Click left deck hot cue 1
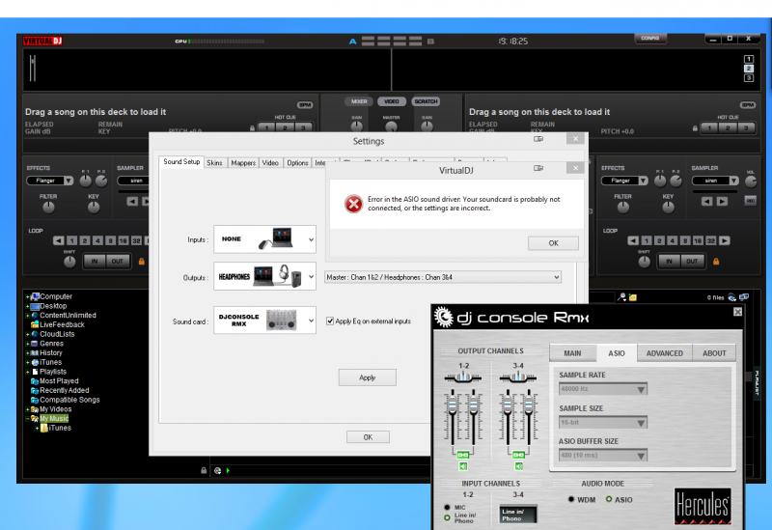Viewport: 772px width, 530px height. (266, 128)
